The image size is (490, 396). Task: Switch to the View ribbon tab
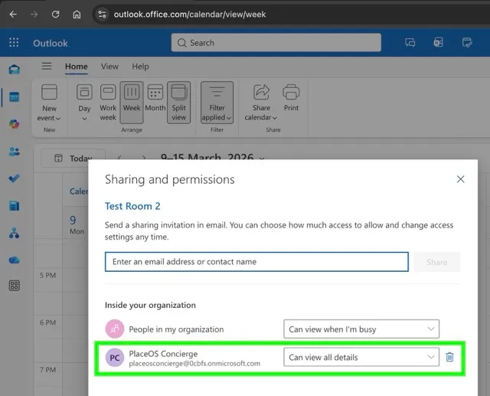pyautogui.click(x=109, y=67)
